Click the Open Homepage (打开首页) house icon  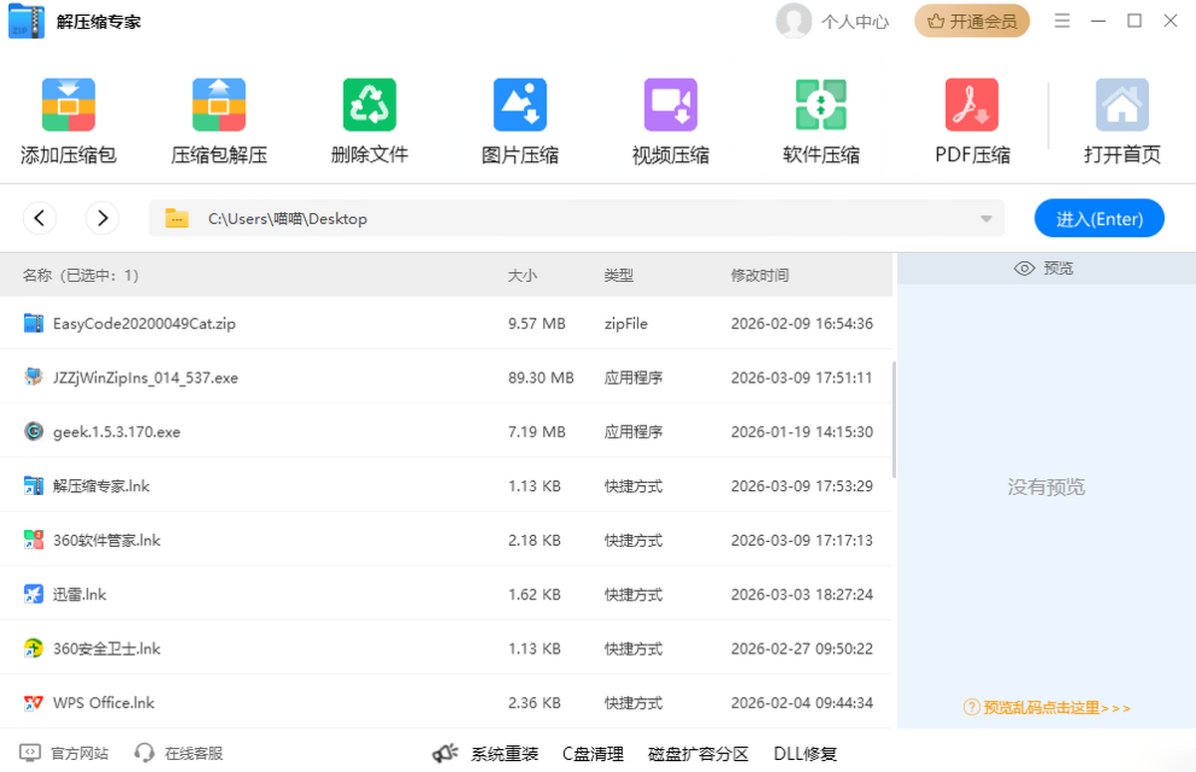click(1122, 106)
